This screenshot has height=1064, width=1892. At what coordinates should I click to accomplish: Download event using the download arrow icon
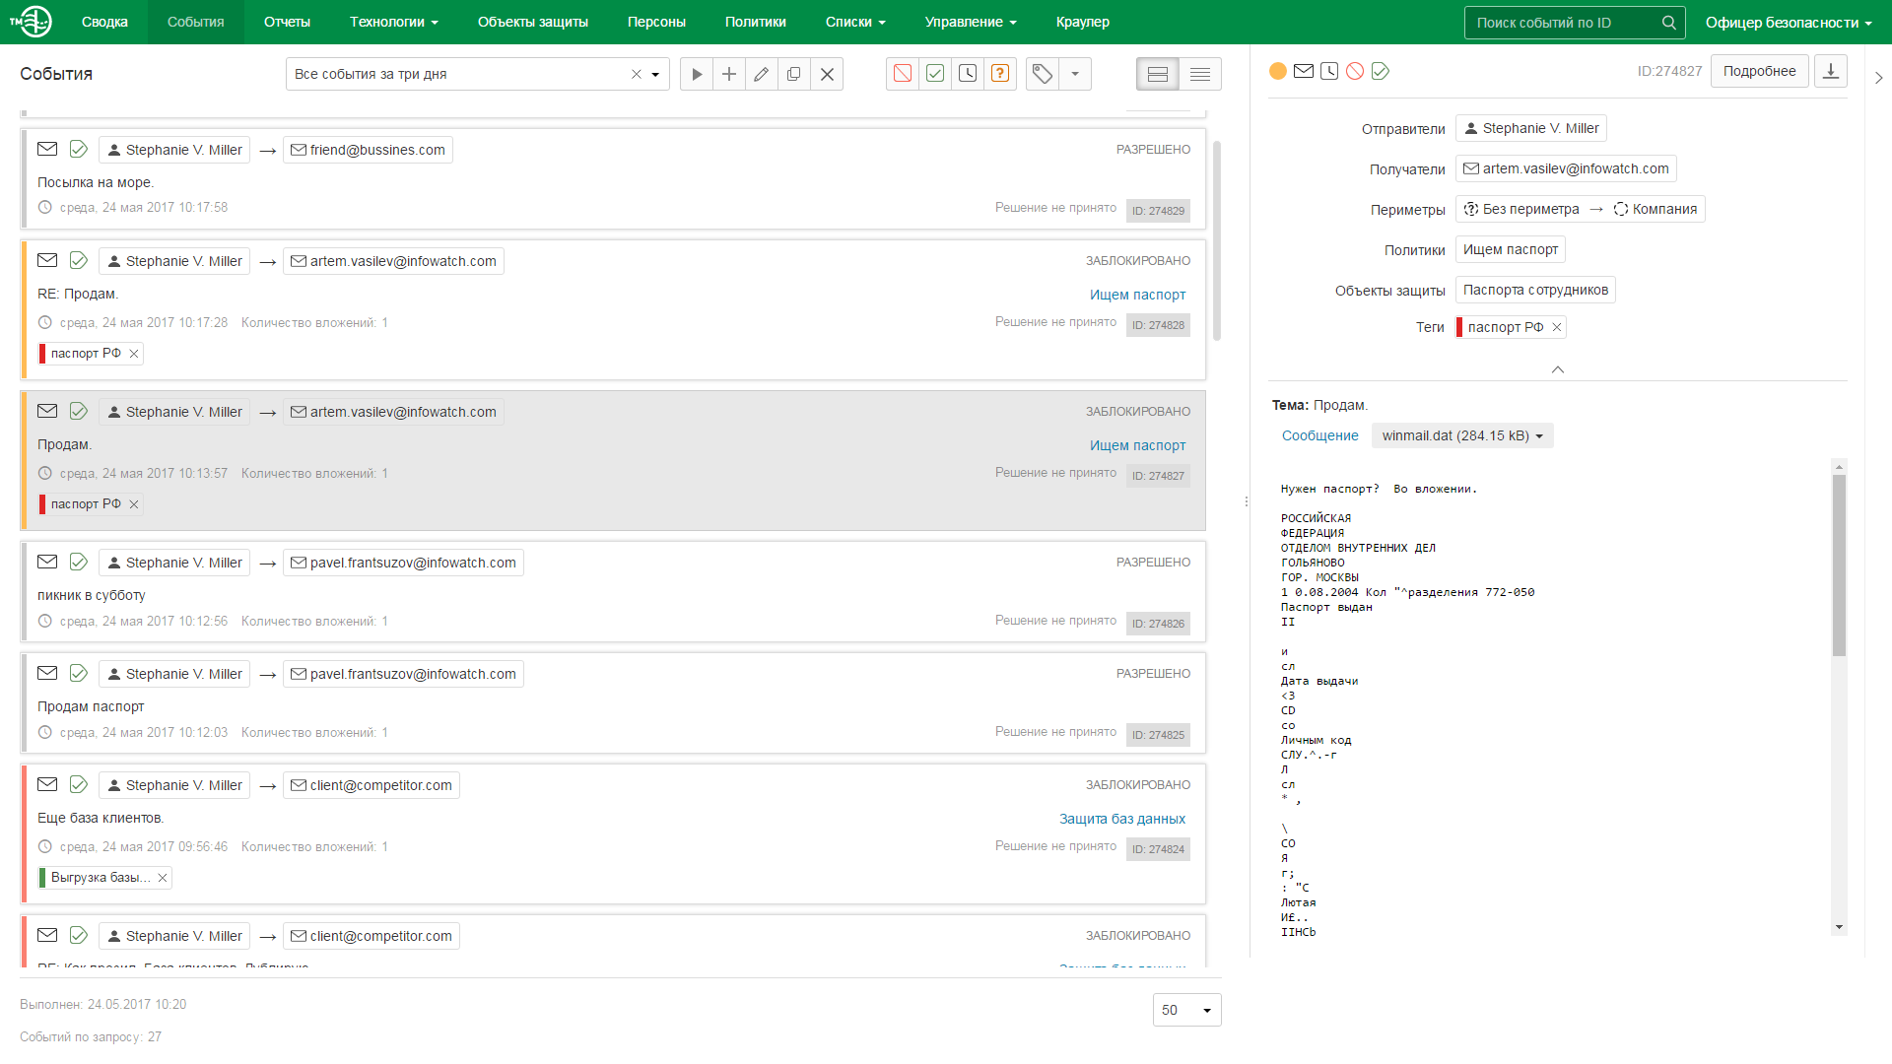[1831, 71]
